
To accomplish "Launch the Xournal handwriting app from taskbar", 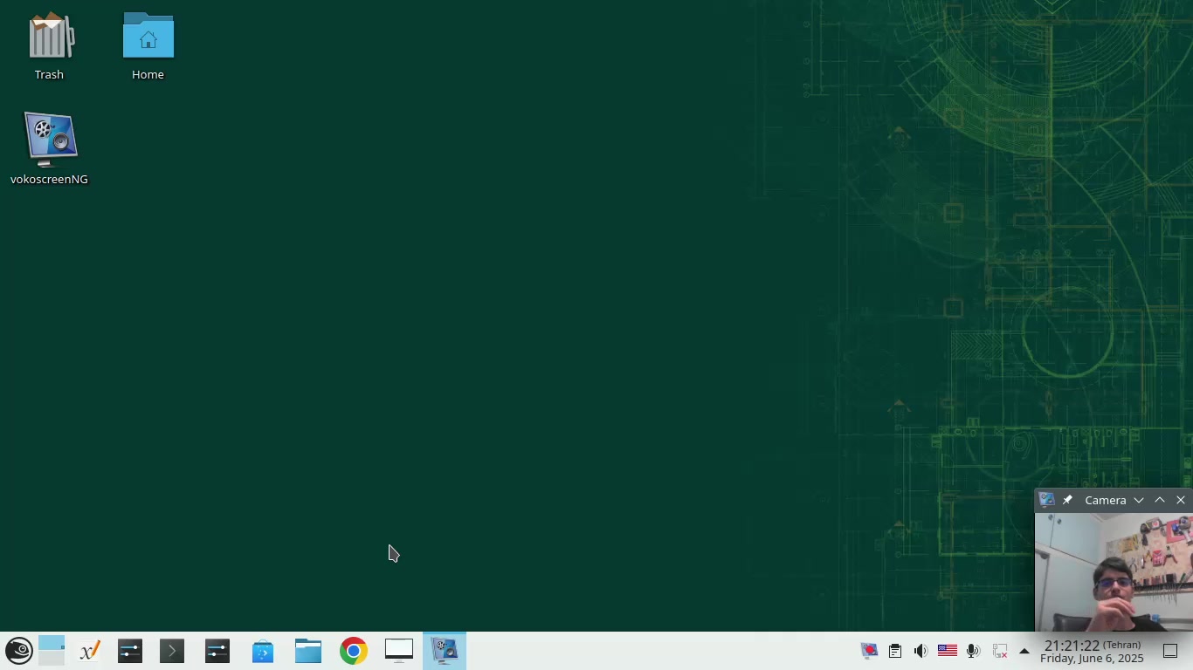I will pyautogui.click(x=90, y=651).
